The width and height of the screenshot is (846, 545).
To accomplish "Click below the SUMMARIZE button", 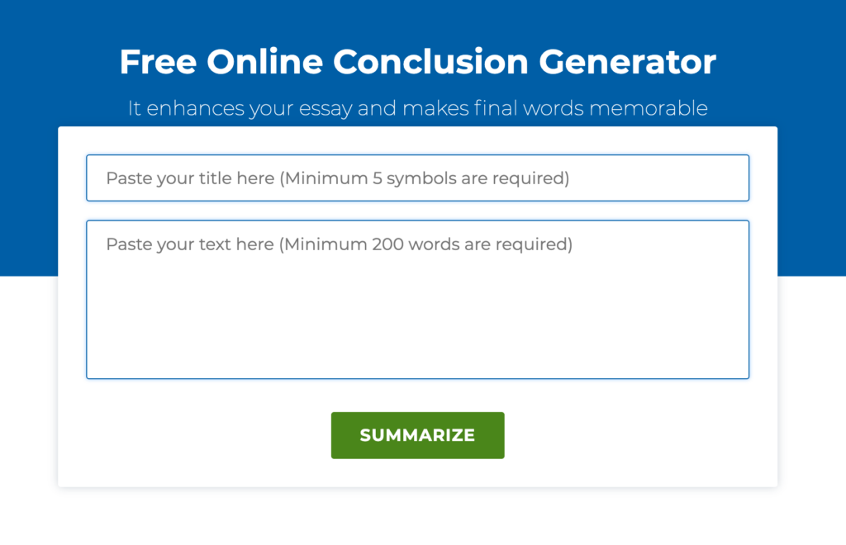I will 417,471.
